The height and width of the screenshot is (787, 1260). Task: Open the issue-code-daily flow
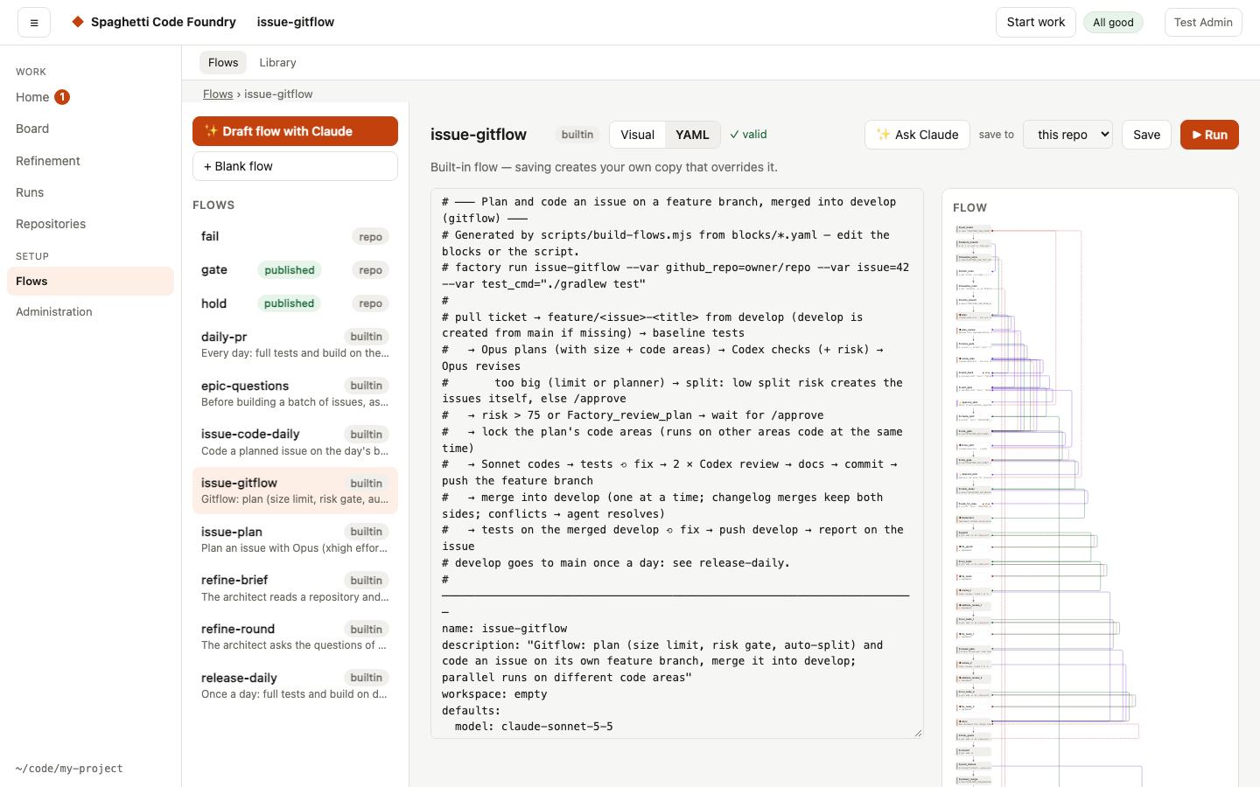pyautogui.click(x=295, y=442)
